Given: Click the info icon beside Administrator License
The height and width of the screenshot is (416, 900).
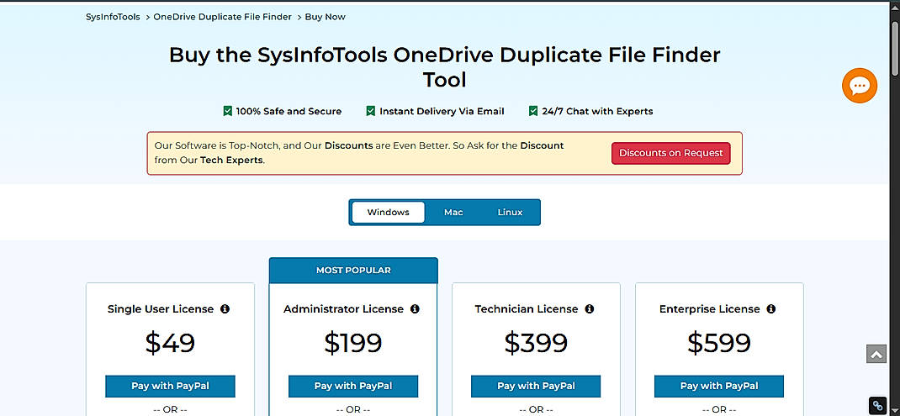Looking at the screenshot, I should (x=415, y=309).
